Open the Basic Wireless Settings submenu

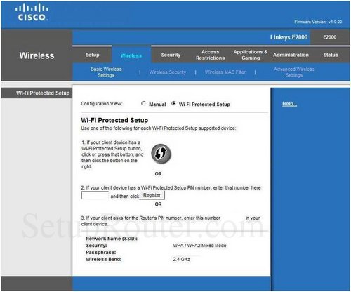point(106,72)
